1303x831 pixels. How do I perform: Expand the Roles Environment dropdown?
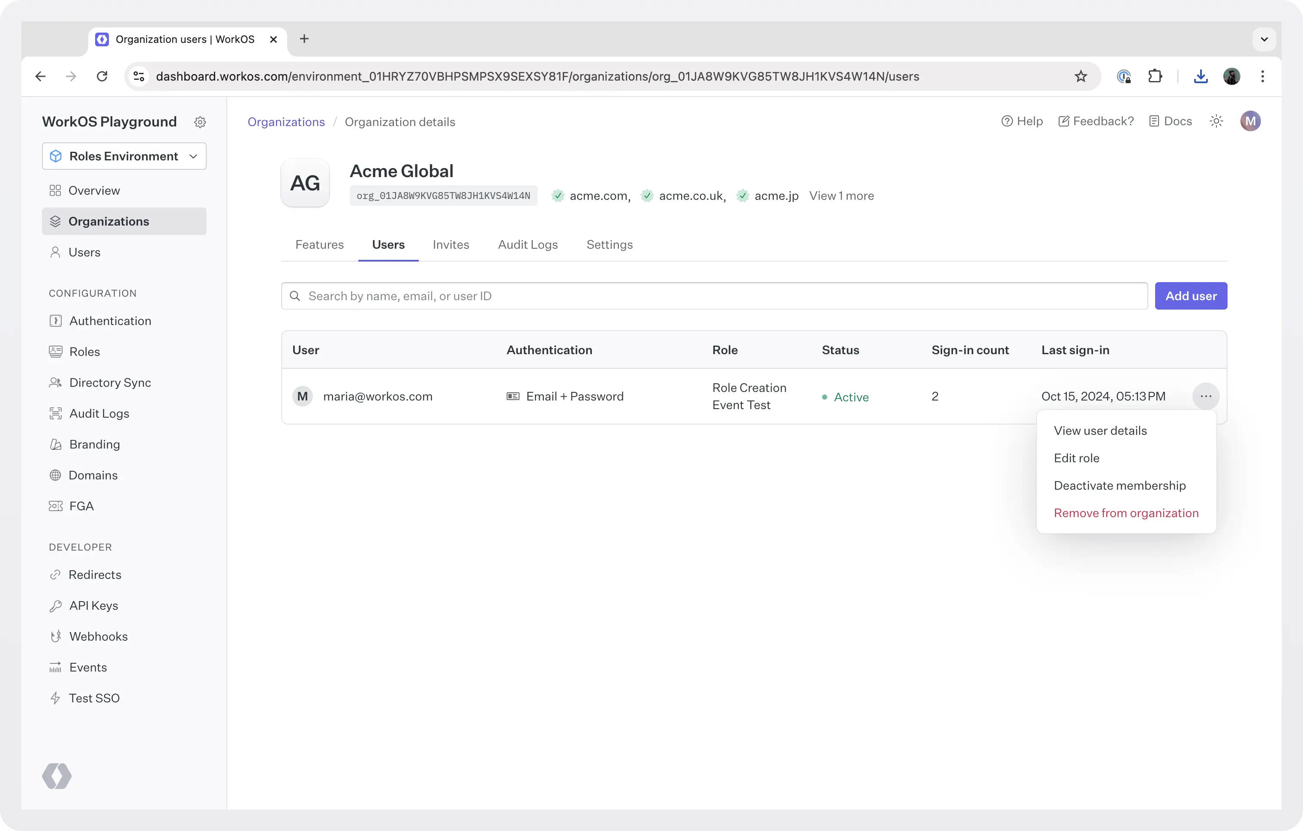tap(124, 156)
